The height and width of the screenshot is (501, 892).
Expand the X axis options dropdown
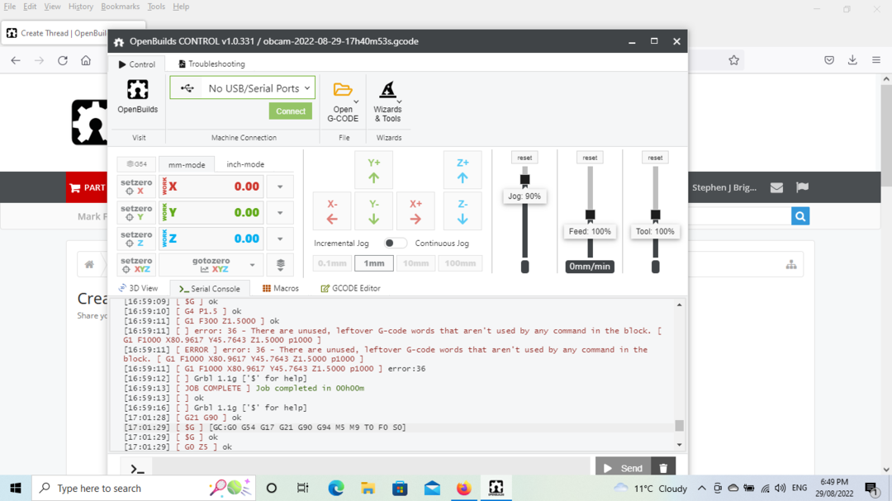click(x=280, y=187)
